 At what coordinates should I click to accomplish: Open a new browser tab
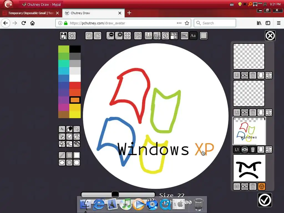pos(129,13)
